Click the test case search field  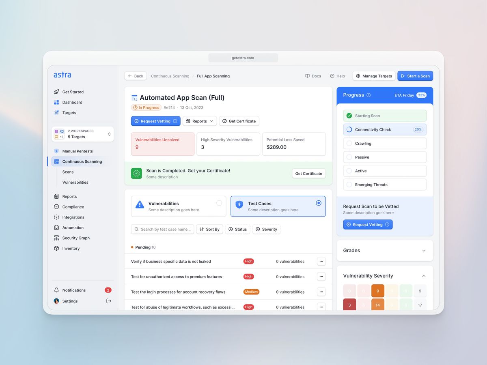162,229
